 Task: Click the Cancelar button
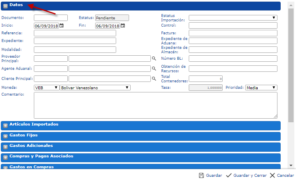281,176
